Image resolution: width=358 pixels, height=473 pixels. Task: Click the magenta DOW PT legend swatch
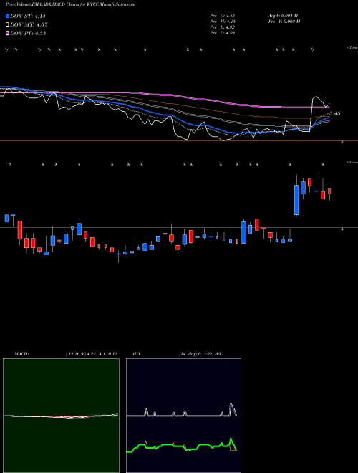coord(7,33)
